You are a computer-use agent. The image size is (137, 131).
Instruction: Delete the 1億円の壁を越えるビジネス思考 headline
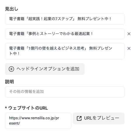(129, 49)
